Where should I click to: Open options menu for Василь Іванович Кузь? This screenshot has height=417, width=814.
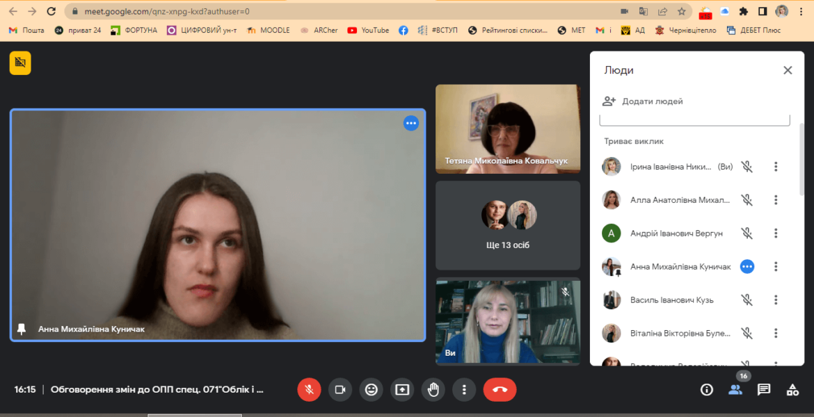(776, 300)
